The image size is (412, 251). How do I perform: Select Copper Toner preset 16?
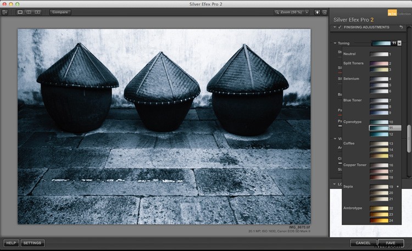pos(379,165)
